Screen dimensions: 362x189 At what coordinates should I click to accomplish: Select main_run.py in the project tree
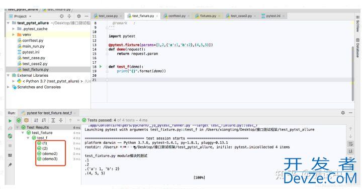pyautogui.click(x=33, y=46)
